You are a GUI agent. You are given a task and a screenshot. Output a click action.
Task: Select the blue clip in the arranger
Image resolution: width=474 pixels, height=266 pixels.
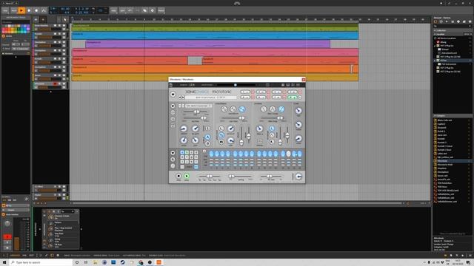[215, 36]
